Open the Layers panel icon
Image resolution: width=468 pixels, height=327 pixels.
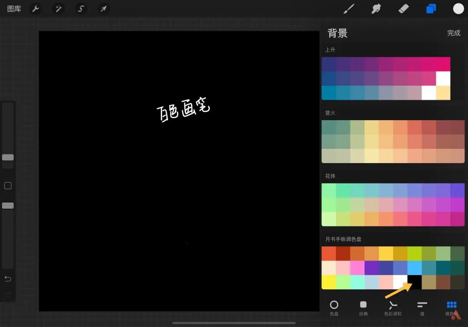coord(431,9)
